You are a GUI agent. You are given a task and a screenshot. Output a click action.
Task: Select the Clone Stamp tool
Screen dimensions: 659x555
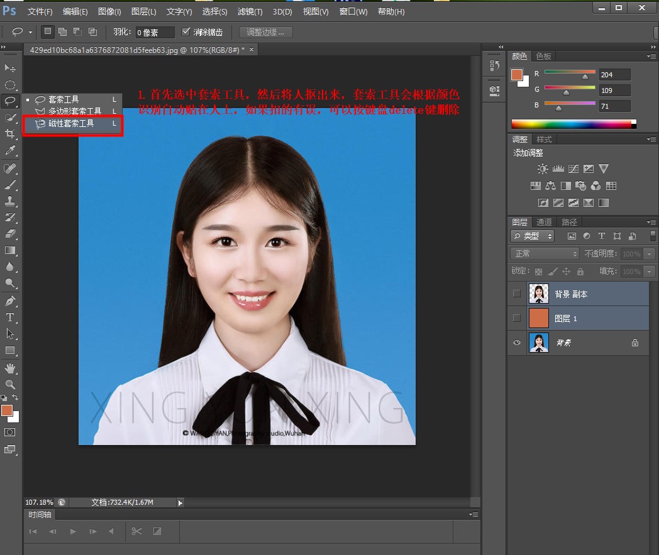10,201
